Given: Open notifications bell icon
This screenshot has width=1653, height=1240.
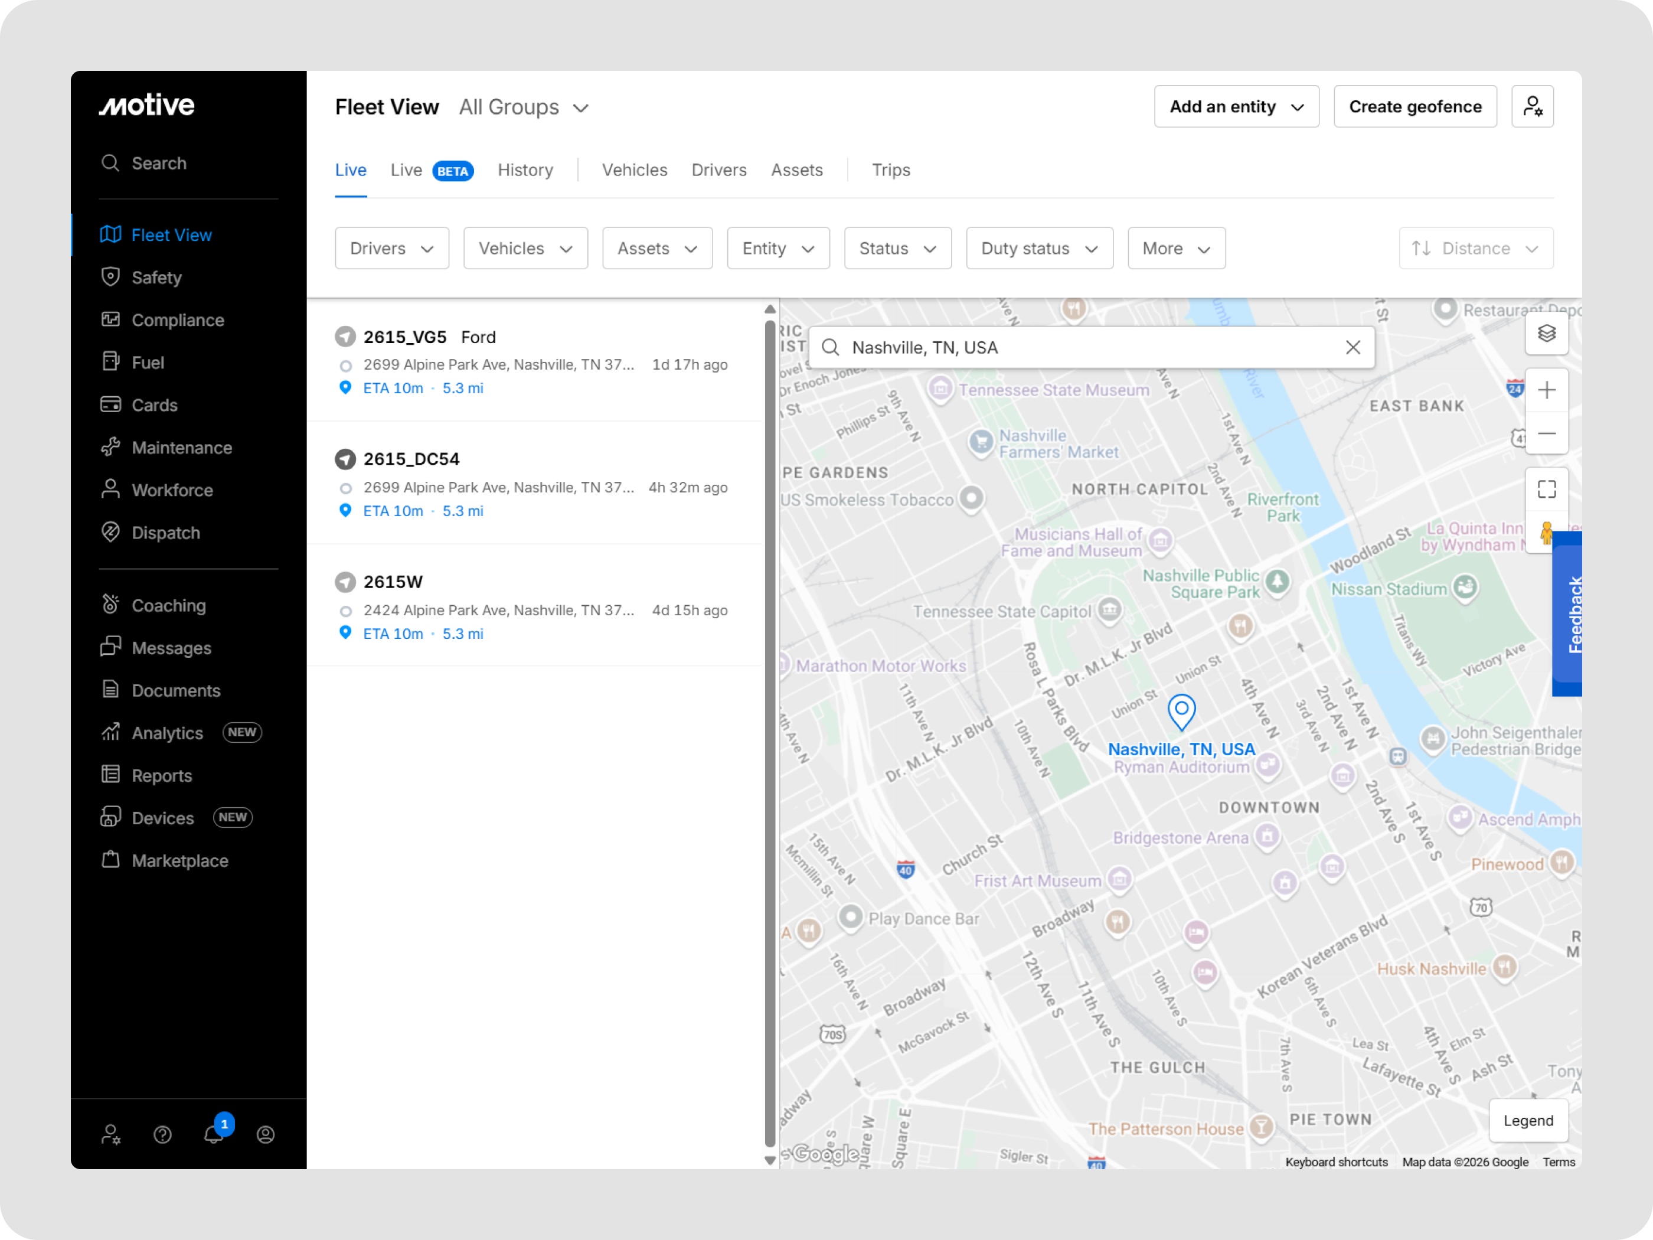Looking at the screenshot, I should coord(214,1134).
